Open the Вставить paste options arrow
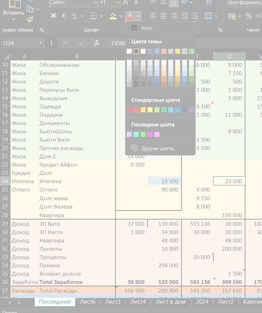Viewport: 262px width, 313px height. point(13,19)
